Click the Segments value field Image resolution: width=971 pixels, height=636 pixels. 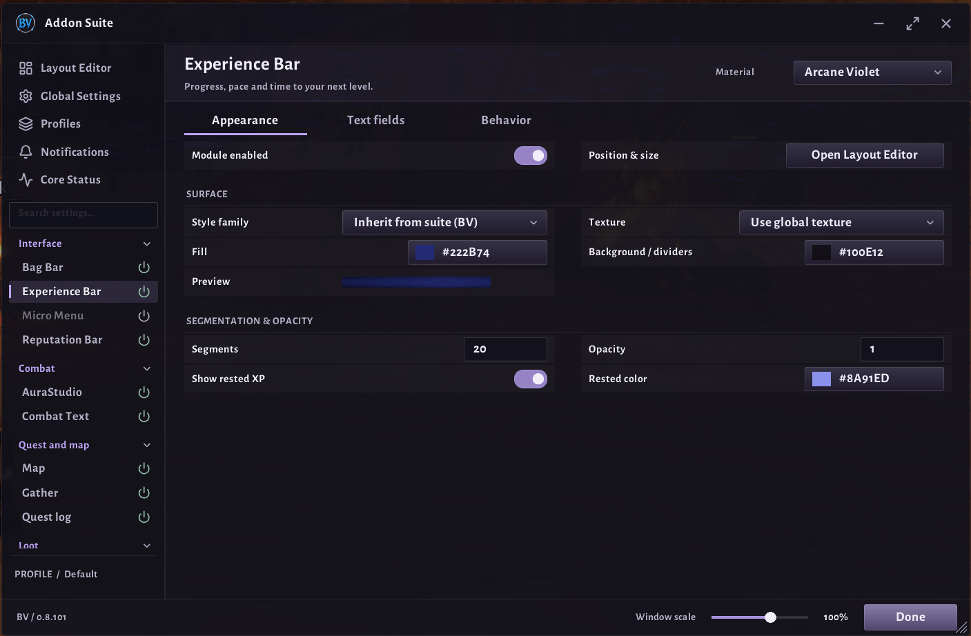pyautogui.click(x=505, y=349)
